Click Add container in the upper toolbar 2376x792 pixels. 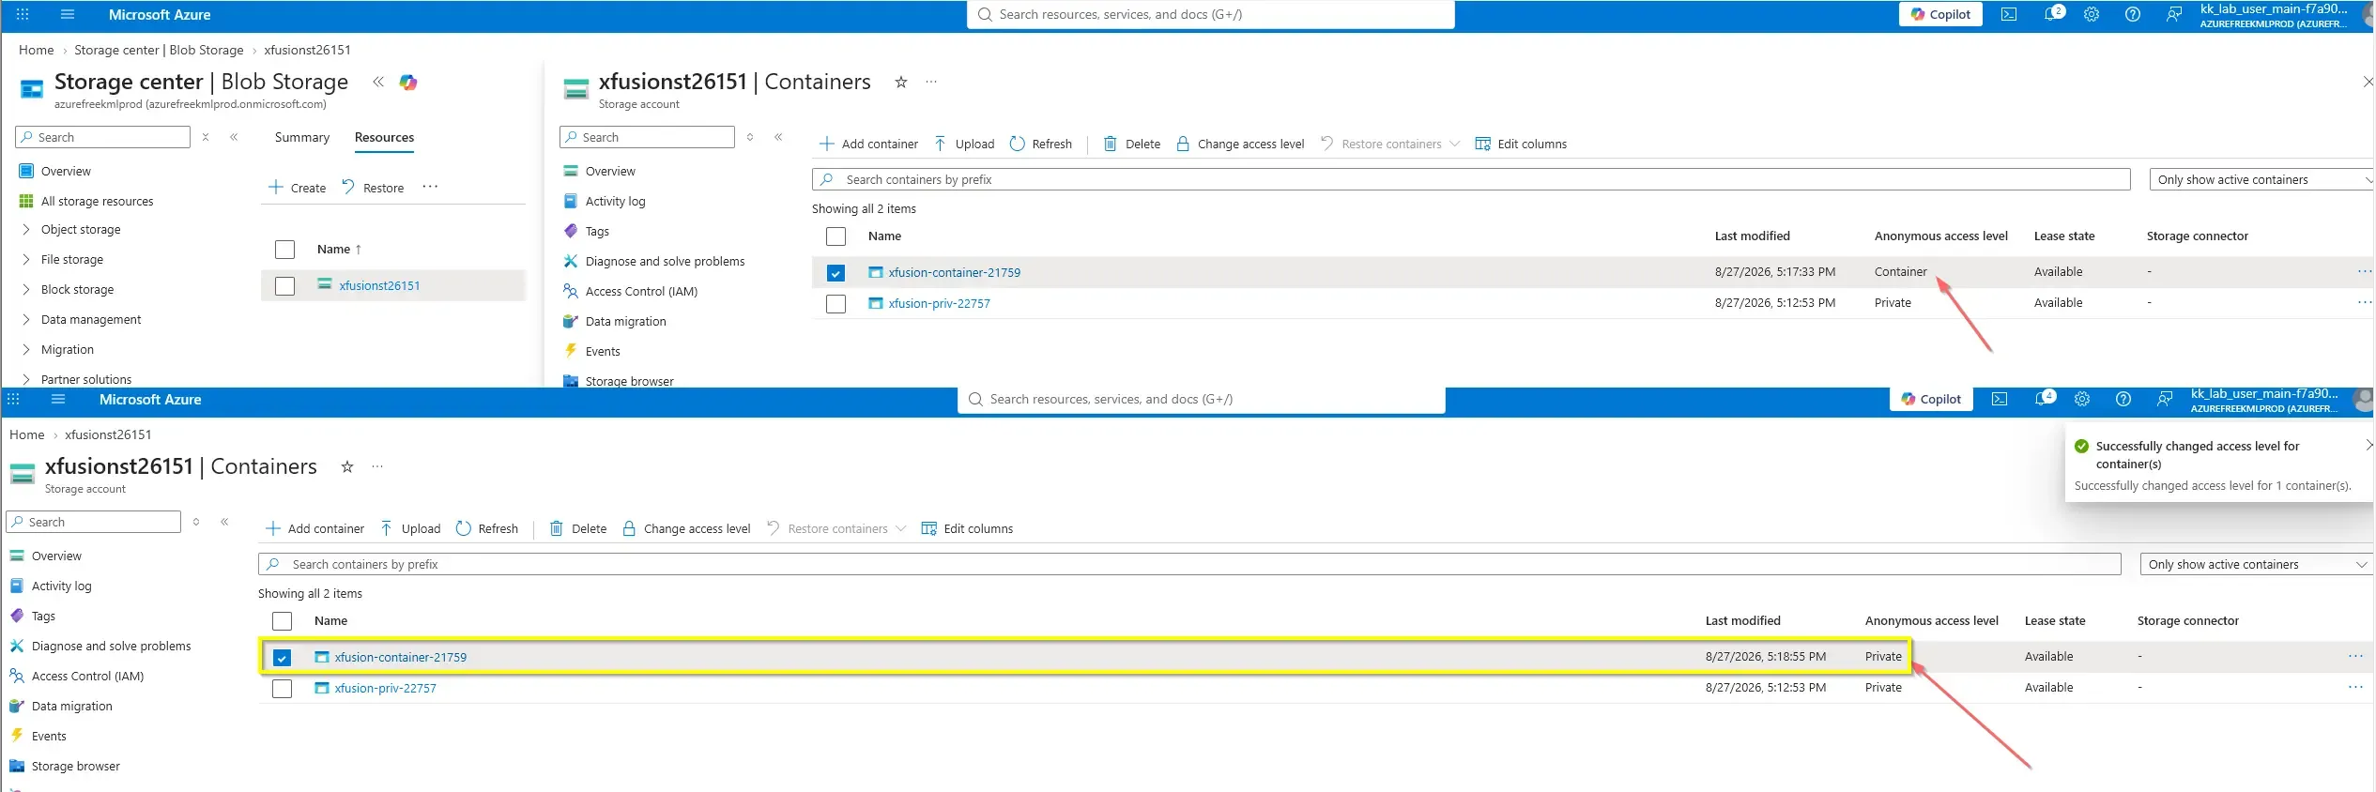pyautogui.click(x=868, y=144)
